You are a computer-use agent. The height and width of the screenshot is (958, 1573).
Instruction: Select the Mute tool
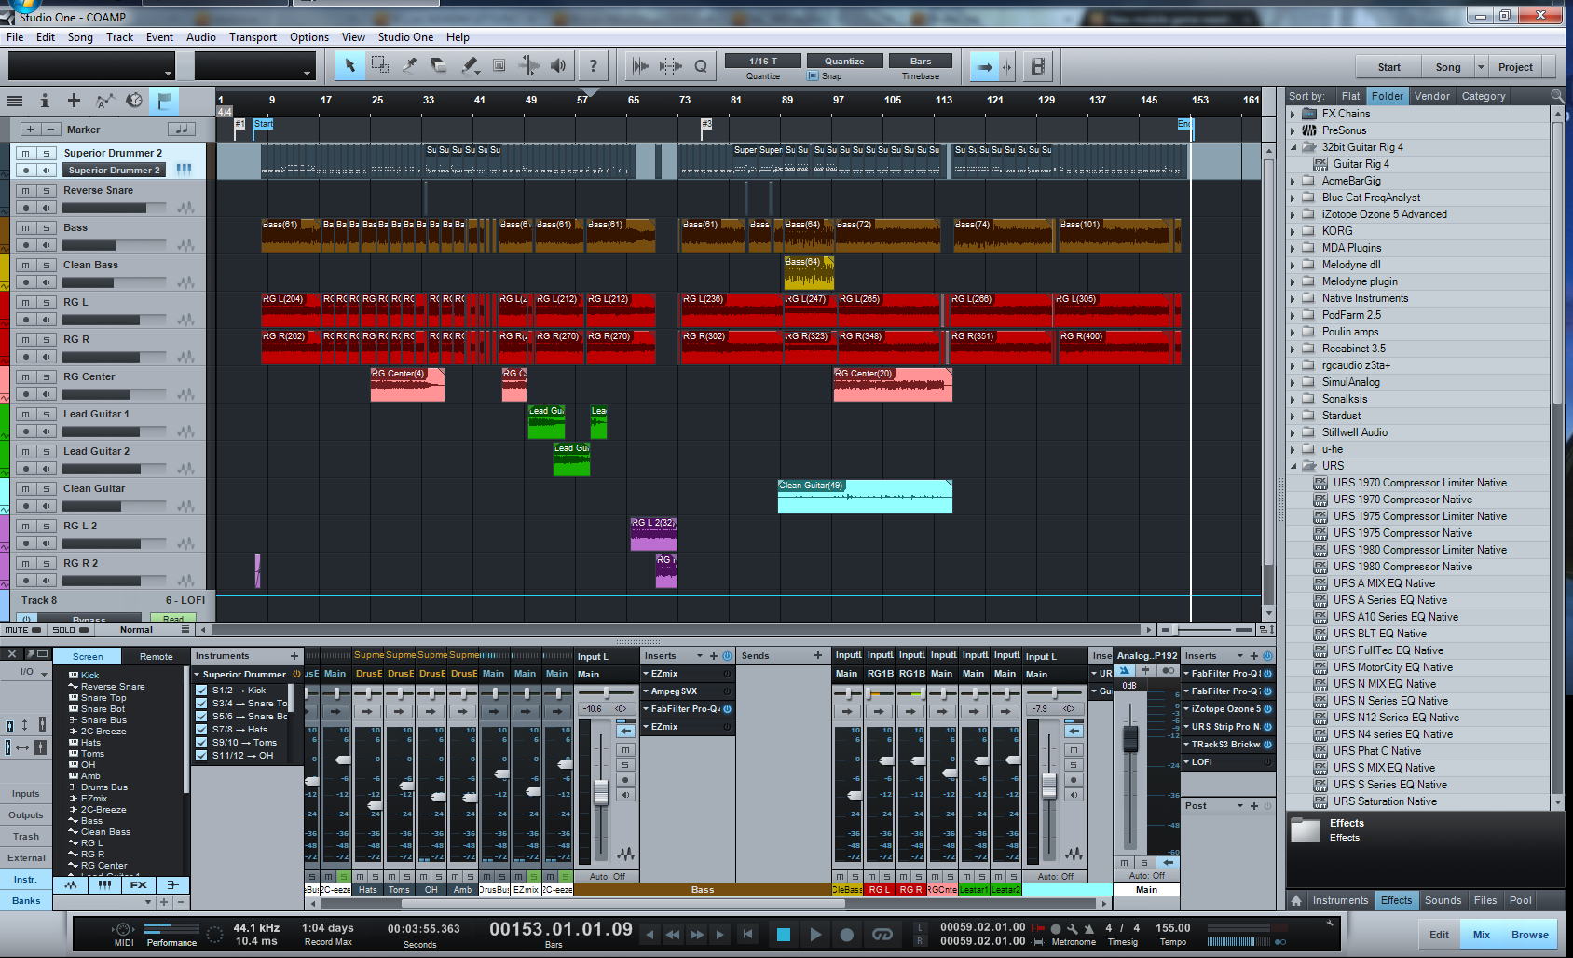(x=499, y=65)
